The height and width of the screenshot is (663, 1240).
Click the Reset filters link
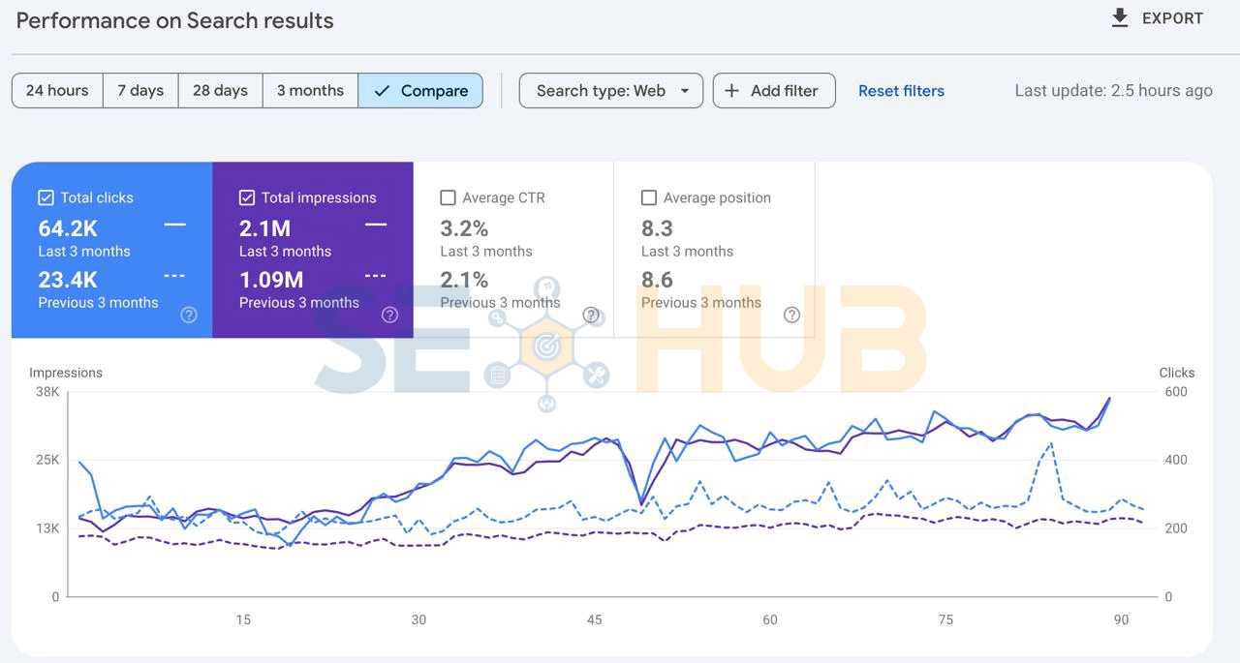pyautogui.click(x=901, y=91)
